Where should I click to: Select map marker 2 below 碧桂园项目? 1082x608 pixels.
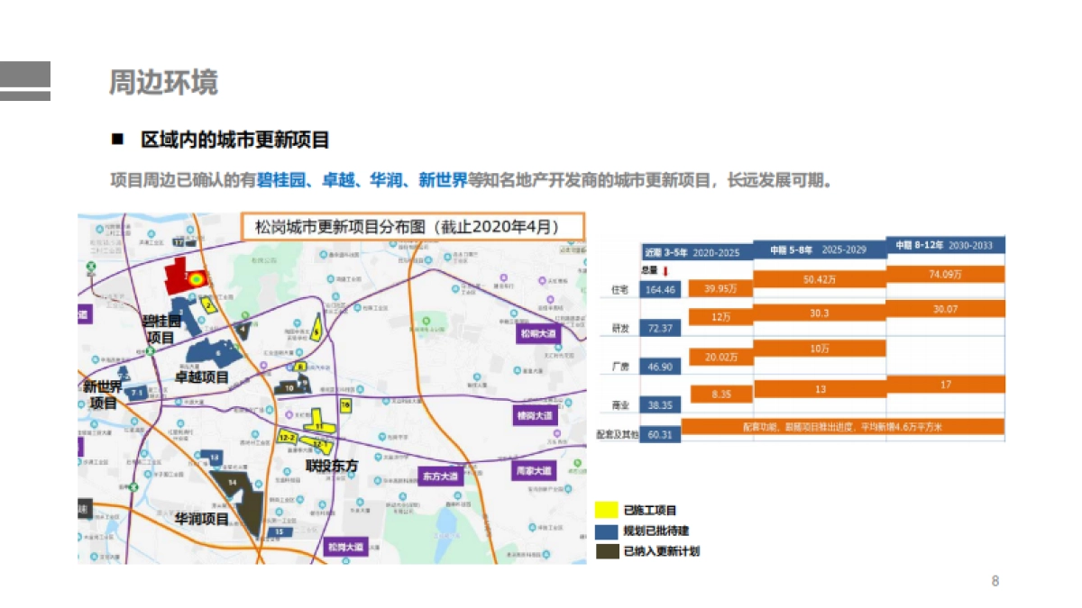208,304
